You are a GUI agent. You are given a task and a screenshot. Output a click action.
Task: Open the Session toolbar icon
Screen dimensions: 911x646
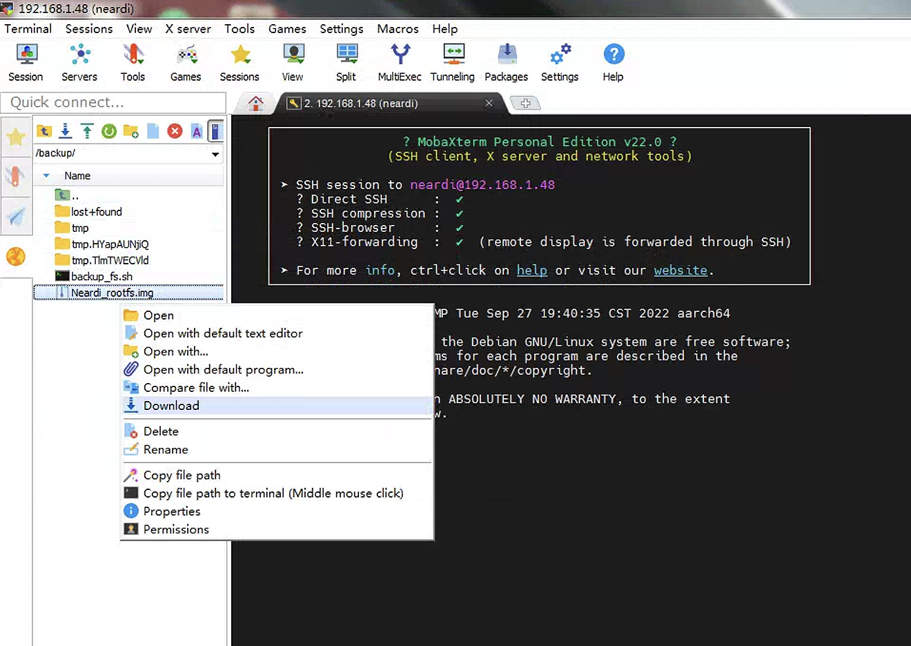coord(26,62)
